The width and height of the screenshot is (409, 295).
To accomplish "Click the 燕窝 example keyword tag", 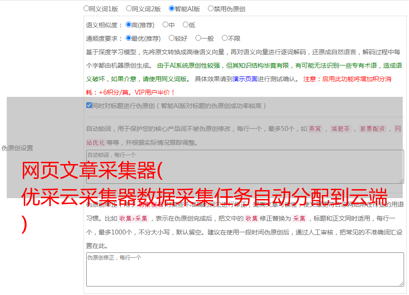I will pos(315,129).
